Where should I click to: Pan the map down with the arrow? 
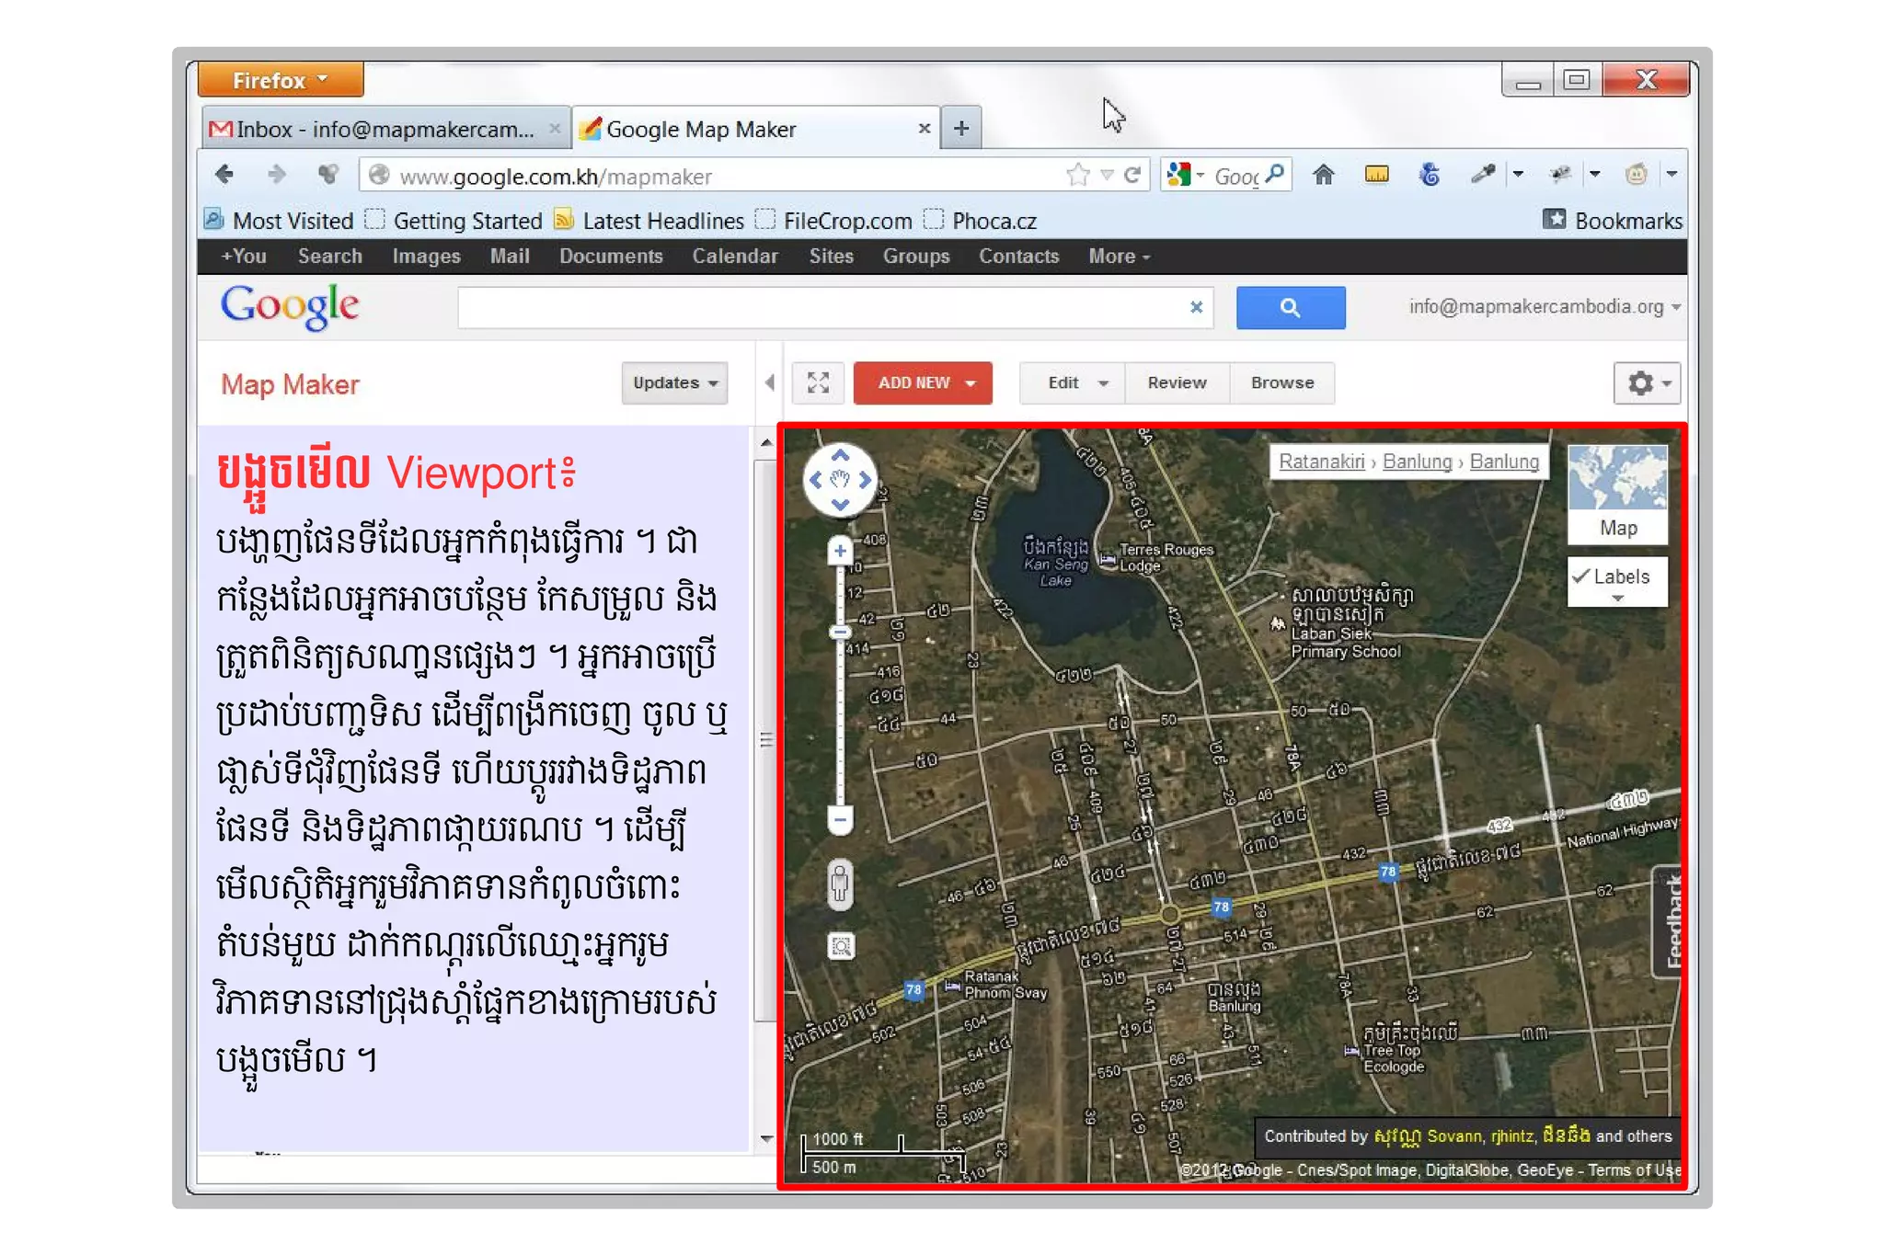pos(840,504)
